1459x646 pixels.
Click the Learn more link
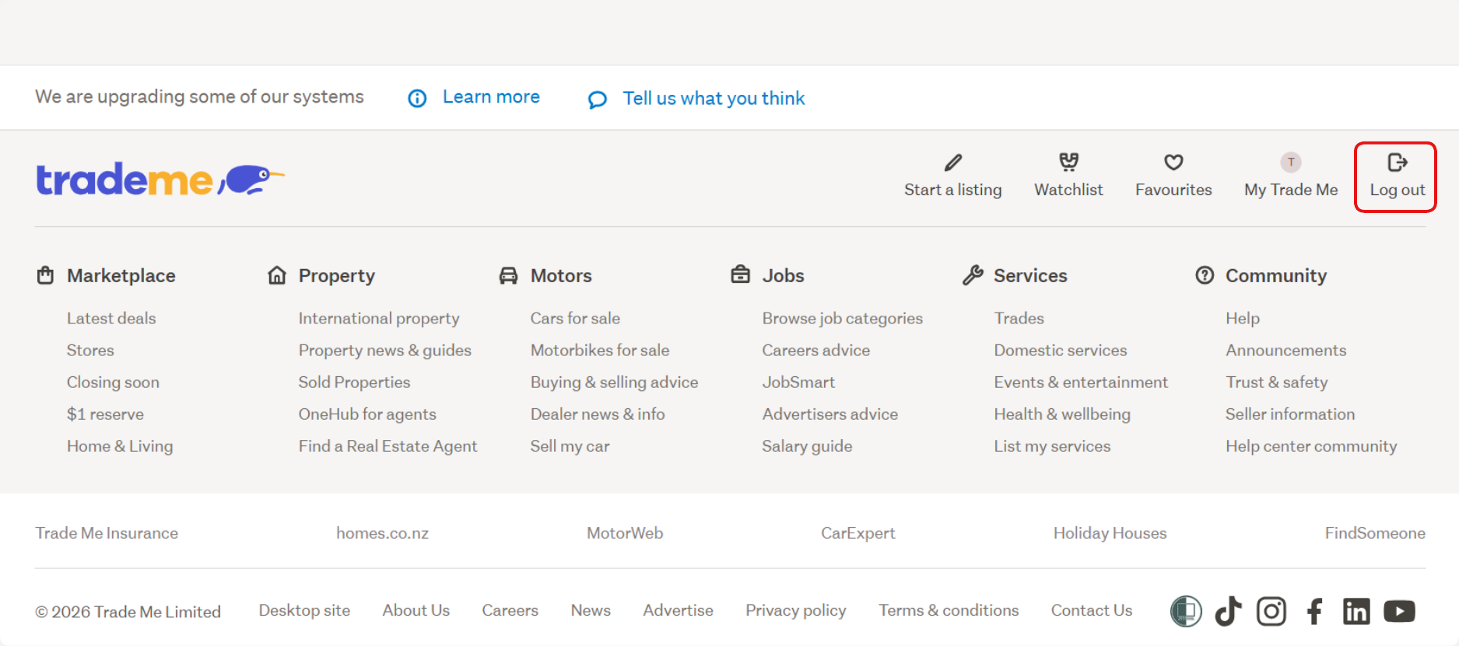[x=490, y=97]
